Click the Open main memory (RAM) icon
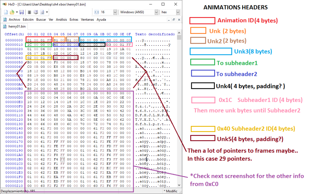Viewport: 323px width, 194px height. pyautogui.click(x=29, y=12)
